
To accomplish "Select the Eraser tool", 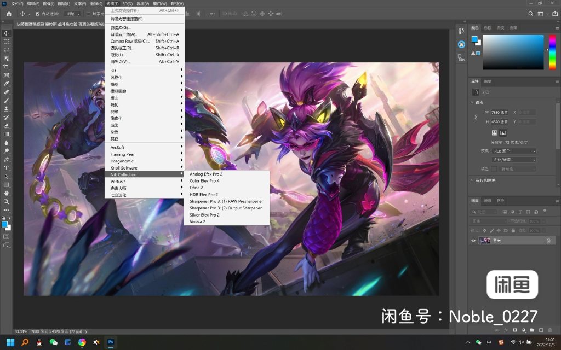I will [x=7, y=126].
